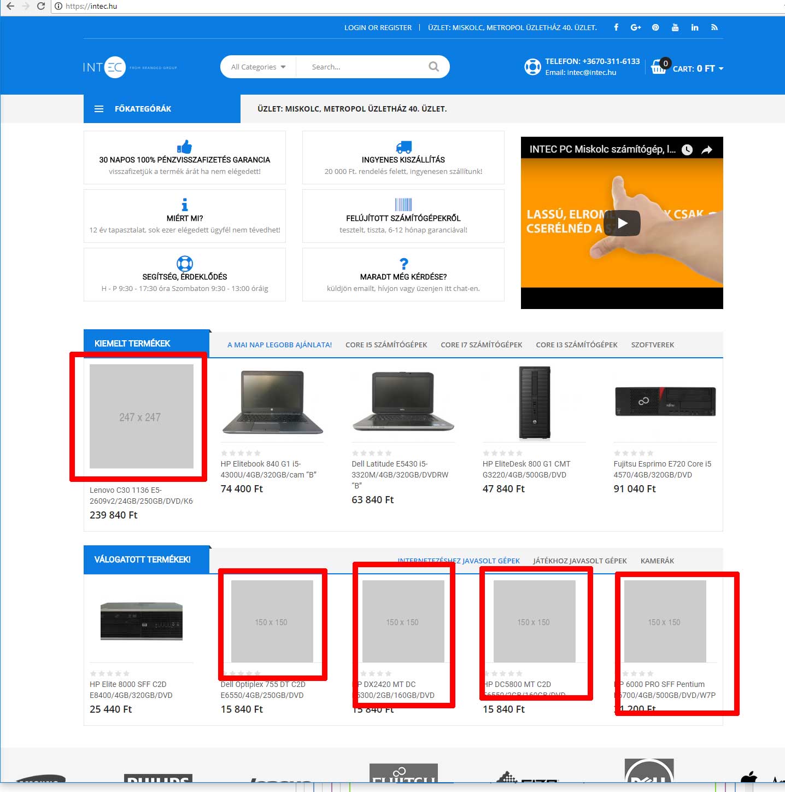Click the INTEC logo
The height and width of the screenshot is (792, 785).
(130, 67)
